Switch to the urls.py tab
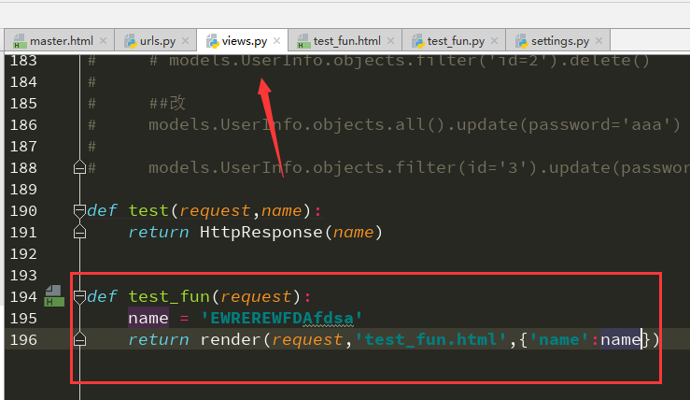 (x=156, y=41)
